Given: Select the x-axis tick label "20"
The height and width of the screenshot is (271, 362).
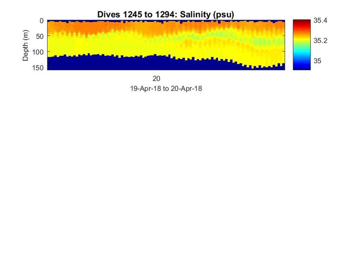Looking at the screenshot, I should point(156,79).
